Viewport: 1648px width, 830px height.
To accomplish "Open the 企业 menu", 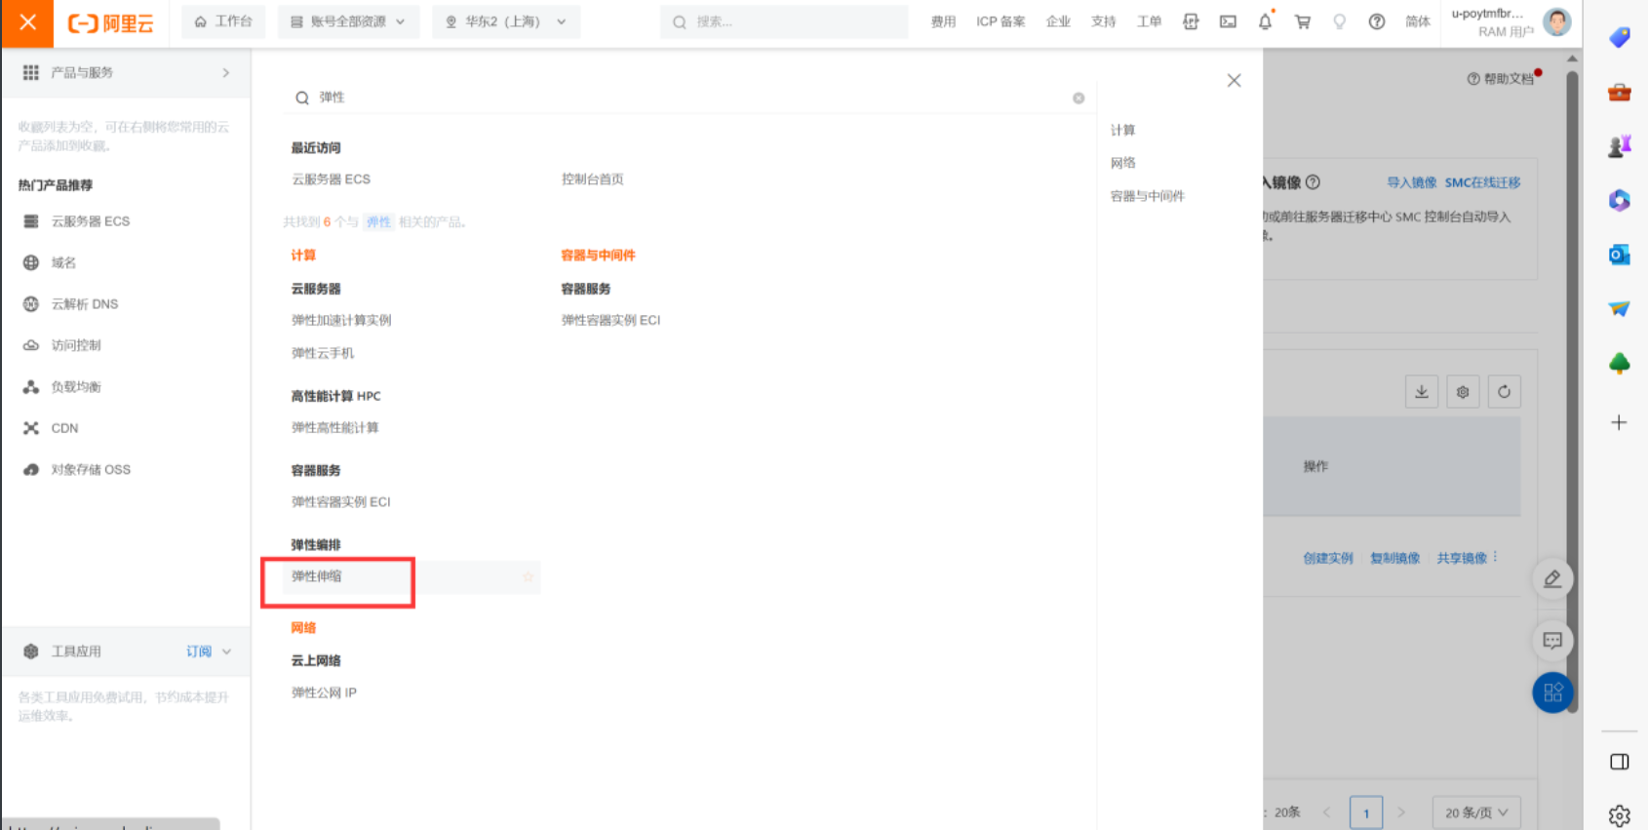I will click(1058, 21).
